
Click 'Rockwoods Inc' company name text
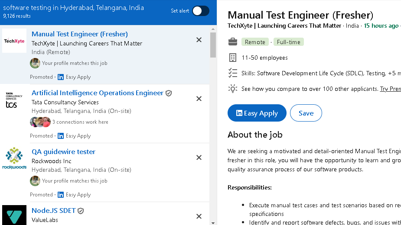pyautogui.click(x=52, y=161)
